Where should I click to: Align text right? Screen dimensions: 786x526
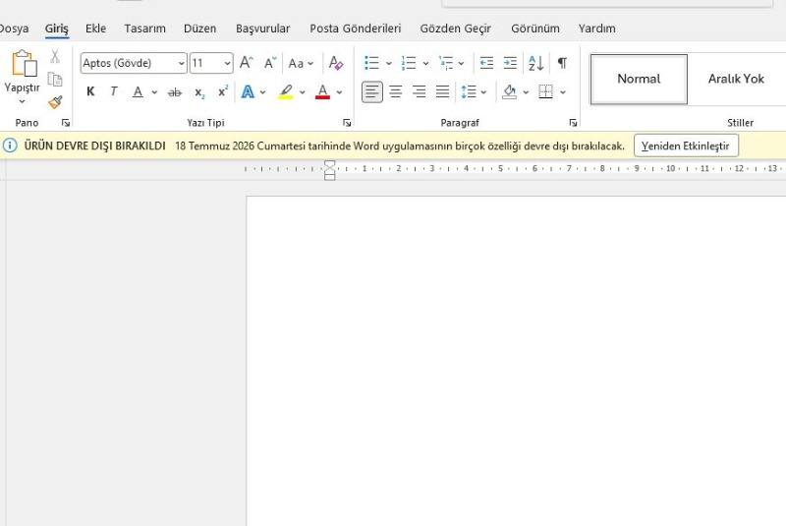tap(420, 91)
